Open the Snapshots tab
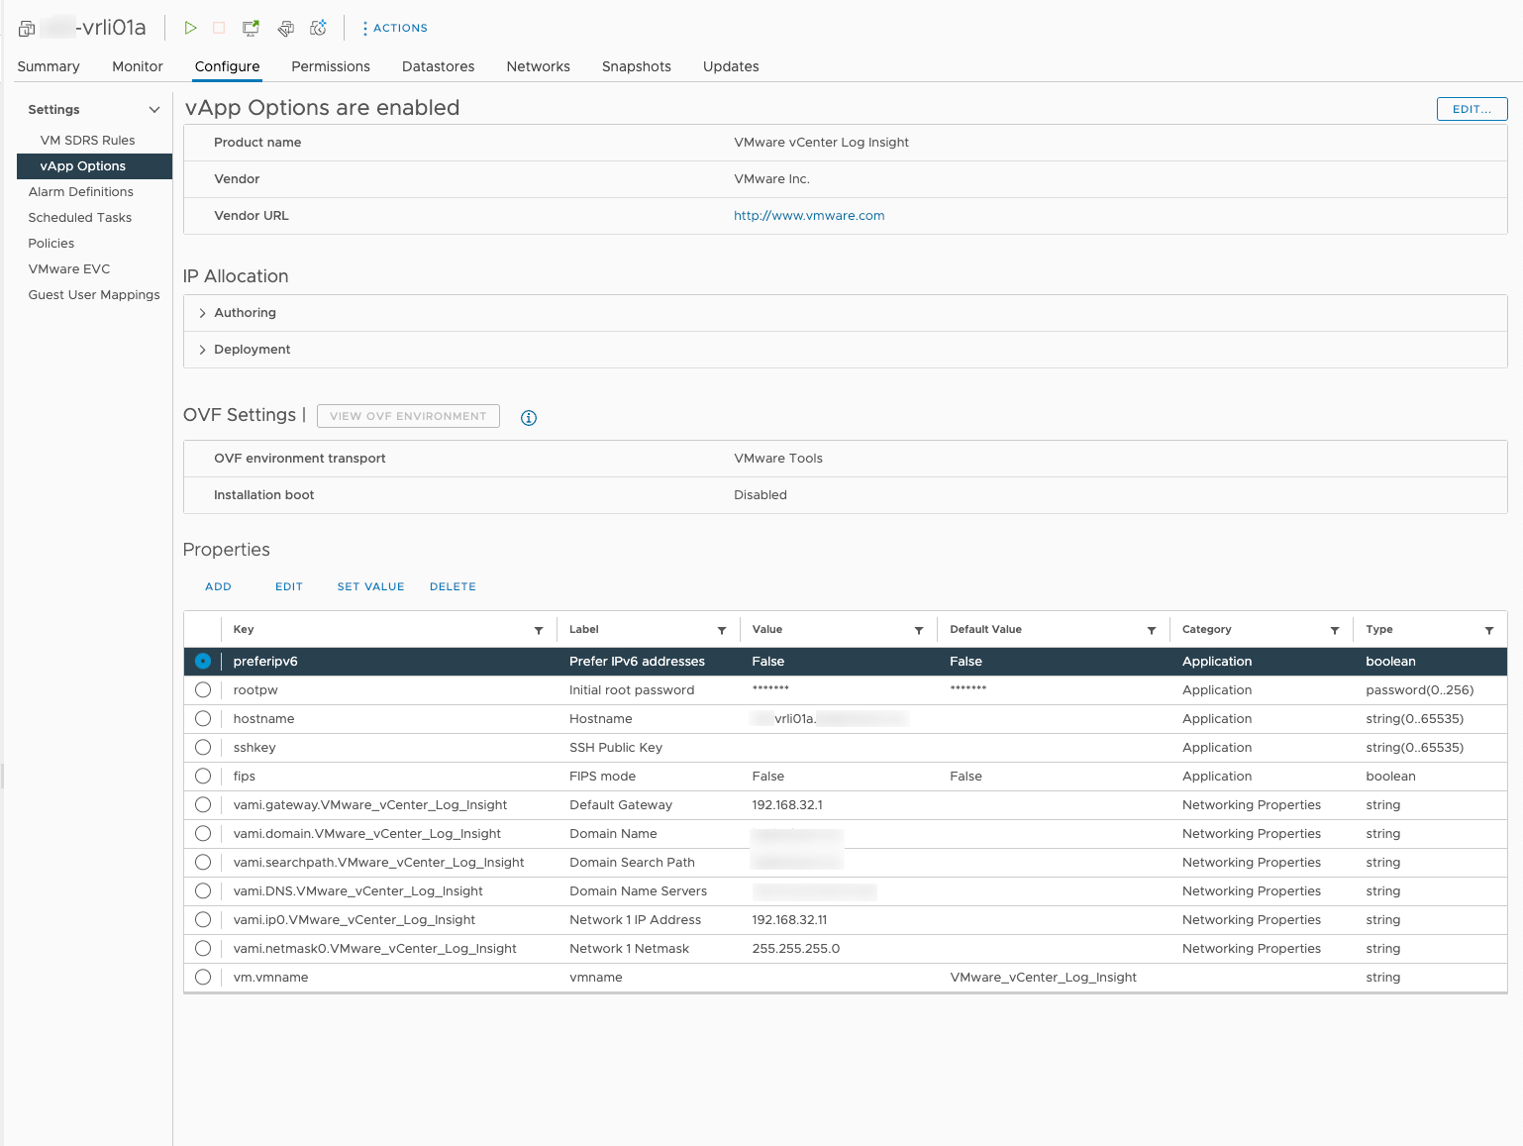This screenshot has width=1523, height=1146. tap(637, 66)
